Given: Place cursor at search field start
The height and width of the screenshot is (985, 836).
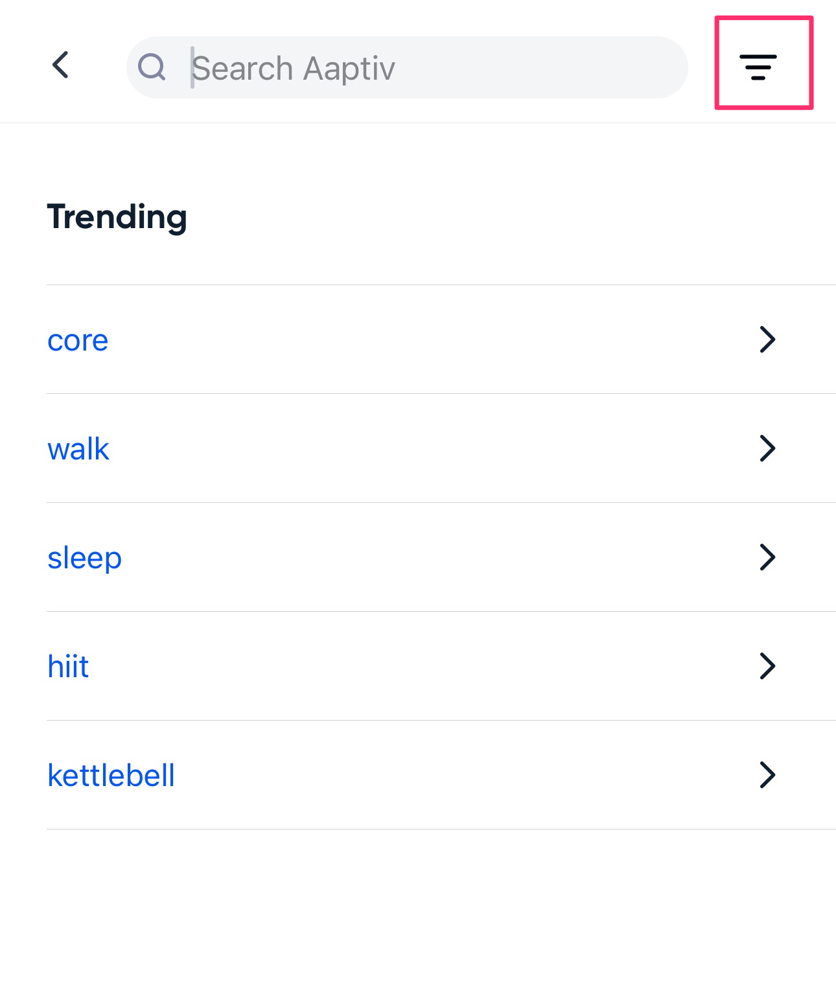Looking at the screenshot, I should coord(192,67).
